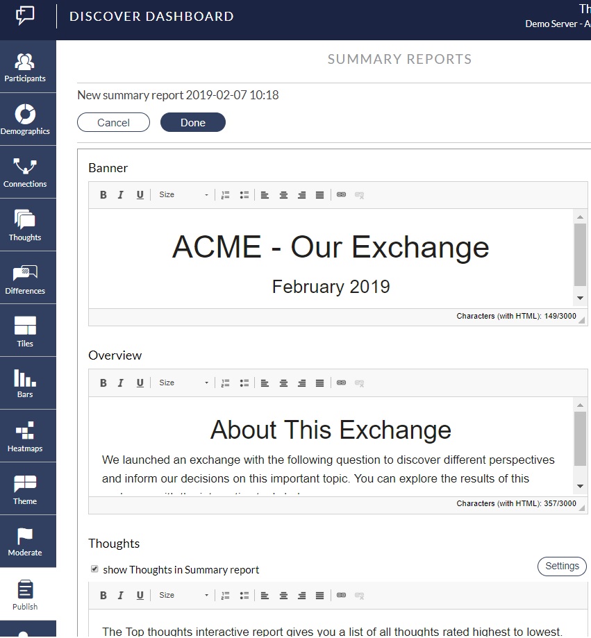Click the Overview editor resize handle
The image size is (591, 638).
(582, 507)
